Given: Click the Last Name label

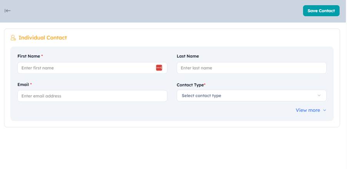Looking at the screenshot, I should click(188, 56).
